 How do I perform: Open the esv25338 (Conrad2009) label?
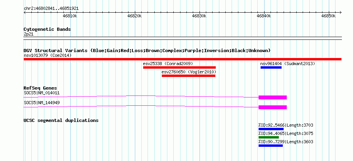(168, 64)
